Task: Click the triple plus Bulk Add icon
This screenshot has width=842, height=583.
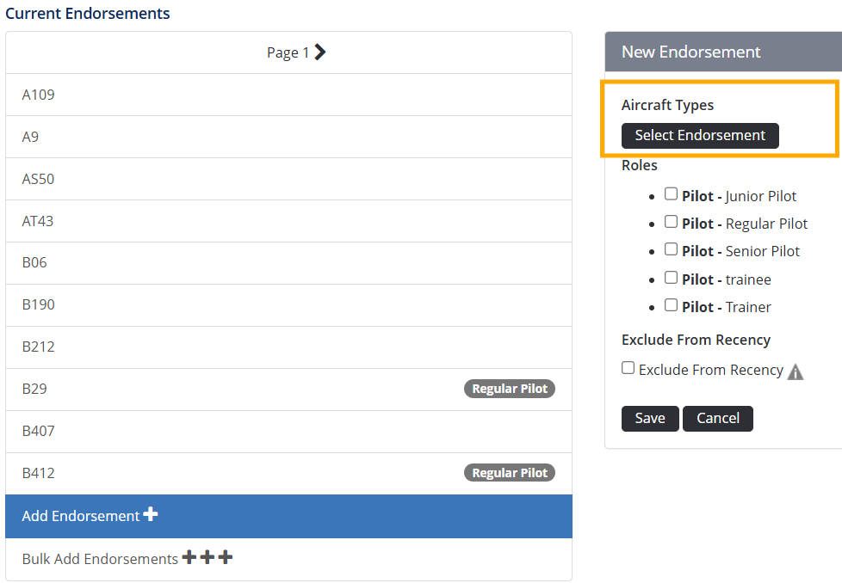Action: tap(207, 558)
